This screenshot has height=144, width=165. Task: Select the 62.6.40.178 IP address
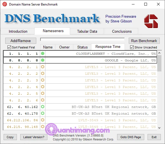click(x=22, y=114)
